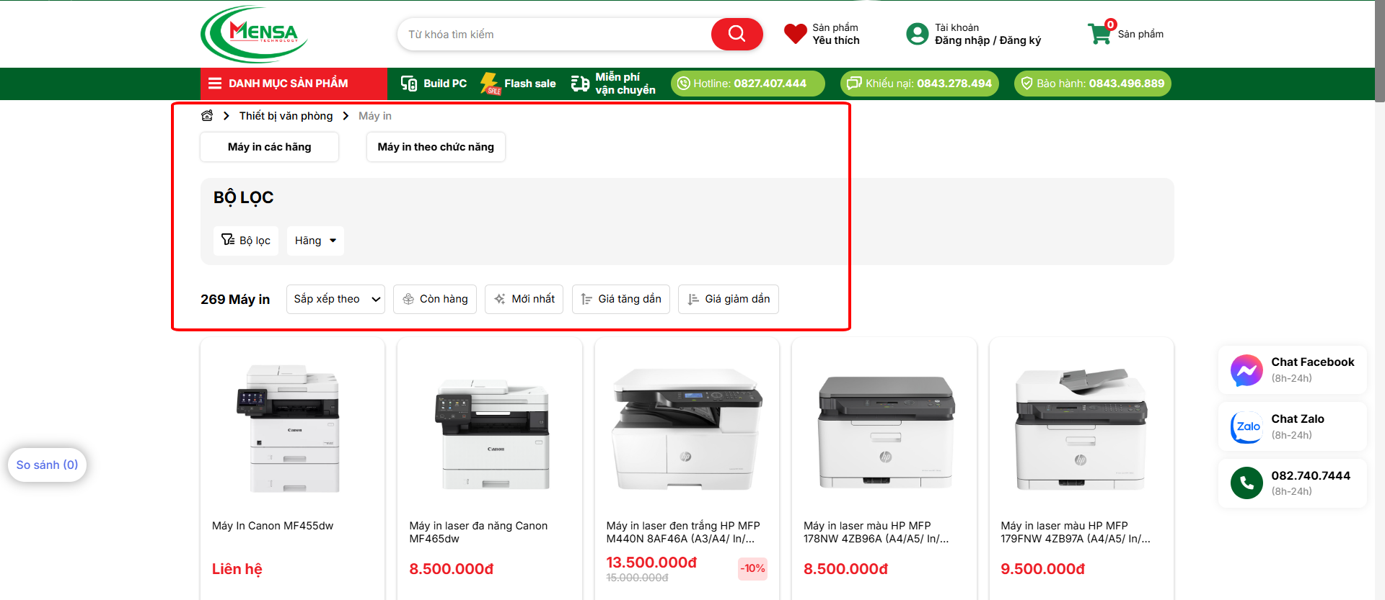1385x600 pixels.
Task: Open the HP MFP M440N printer image
Action: click(687, 430)
